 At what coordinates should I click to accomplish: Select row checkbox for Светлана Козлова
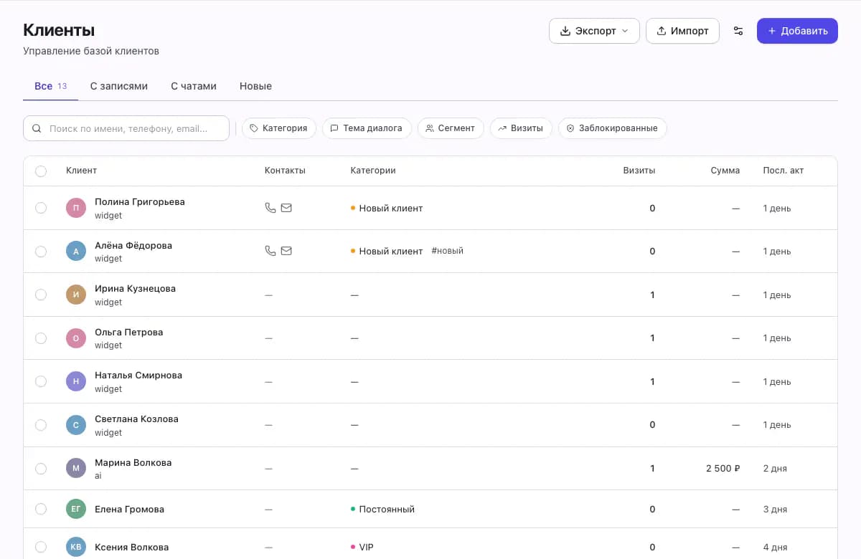pos(41,425)
